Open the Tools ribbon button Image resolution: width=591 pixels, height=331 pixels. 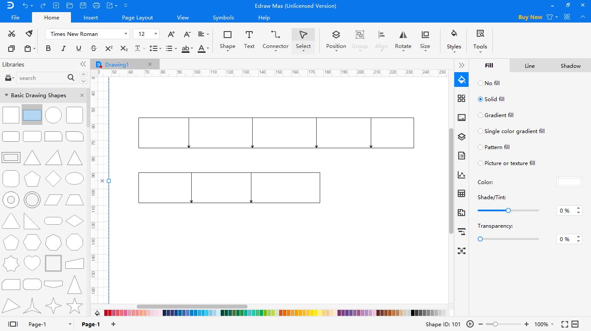click(x=480, y=40)
